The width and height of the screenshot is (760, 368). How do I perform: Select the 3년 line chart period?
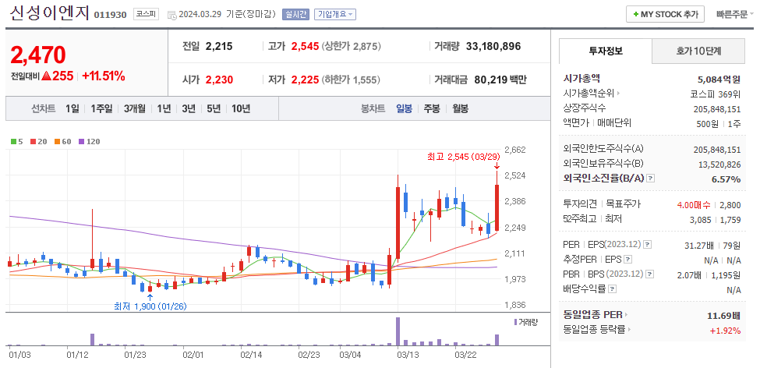pos(189,108)
